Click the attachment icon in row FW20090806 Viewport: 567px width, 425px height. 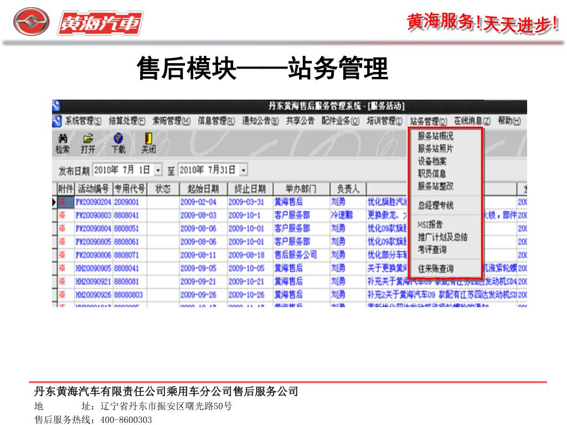point(63,255)
